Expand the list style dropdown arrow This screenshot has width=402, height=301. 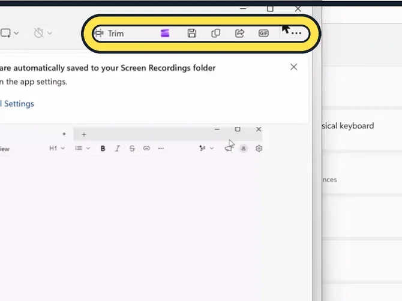tap(88, 148)
